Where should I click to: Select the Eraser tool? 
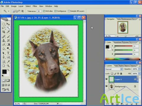4,44
